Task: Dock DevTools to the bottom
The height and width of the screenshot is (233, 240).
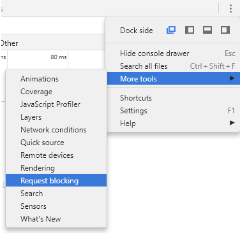Action: [x=207, y=30]
